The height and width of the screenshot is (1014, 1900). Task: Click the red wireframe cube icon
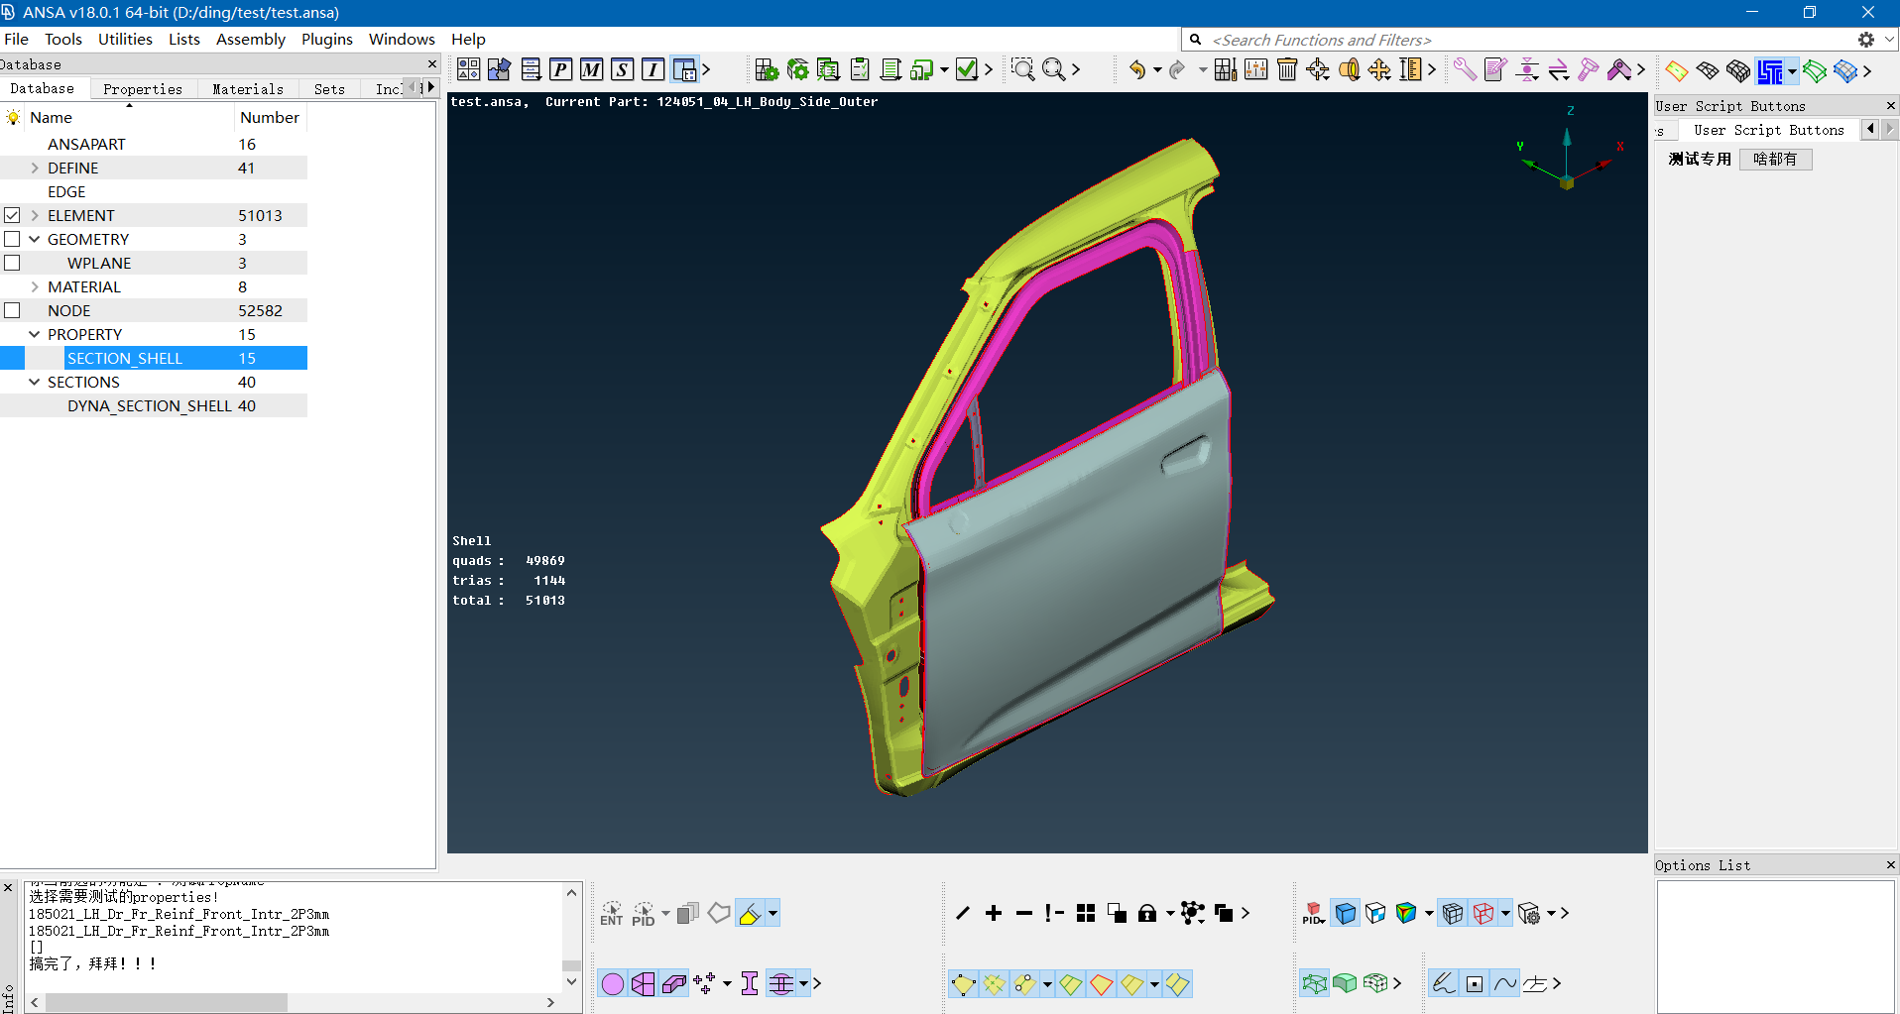[1484, 913]
